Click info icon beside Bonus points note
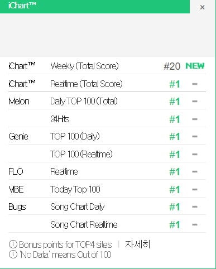The height and width of the screenshot is (269, 216). [13, 244]
